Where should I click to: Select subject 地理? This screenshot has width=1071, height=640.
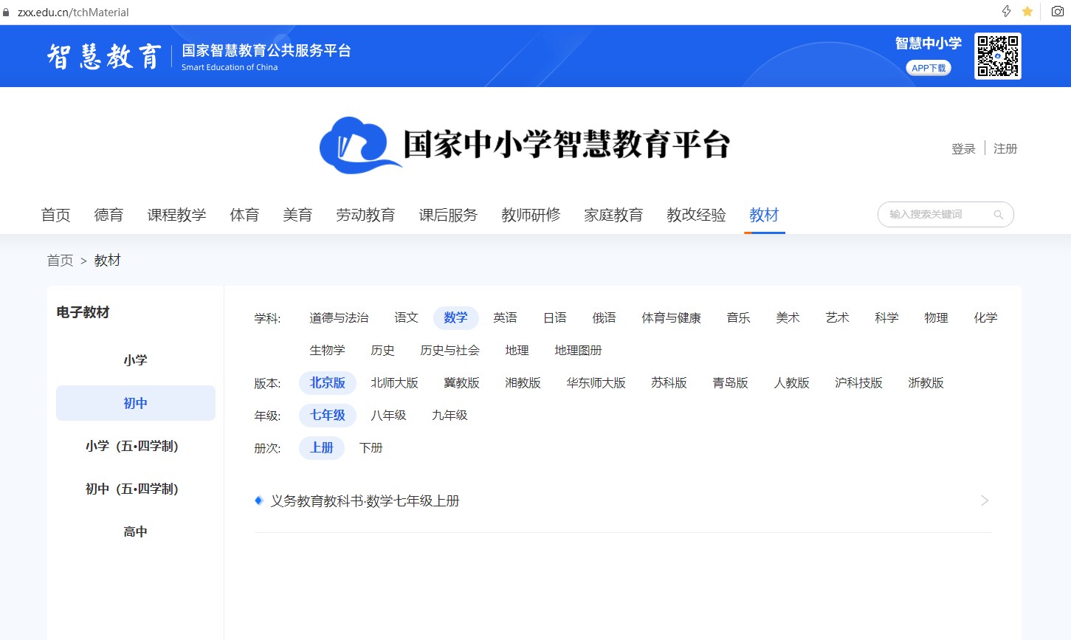[517, 350]
